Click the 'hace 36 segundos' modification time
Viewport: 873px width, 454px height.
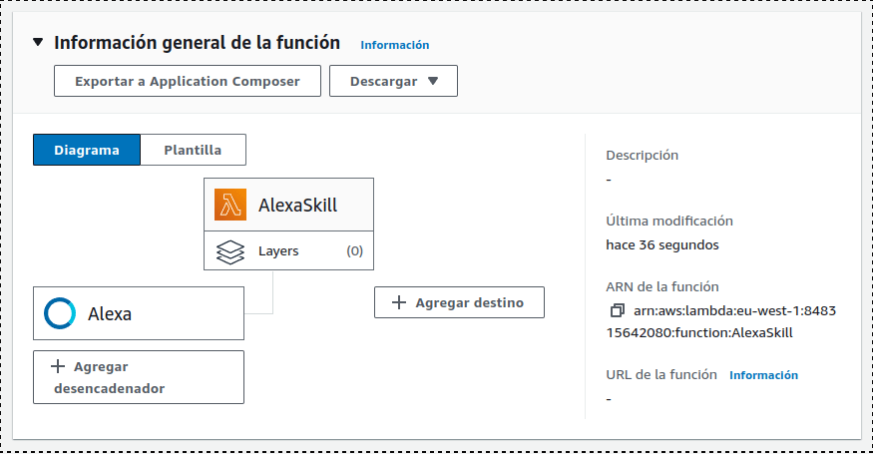click(662, 245)
